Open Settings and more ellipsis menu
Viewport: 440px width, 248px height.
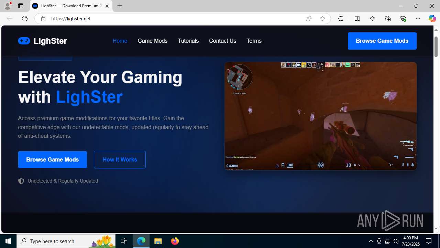pos(418,19)
